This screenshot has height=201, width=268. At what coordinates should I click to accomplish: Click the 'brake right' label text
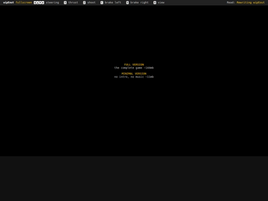coord(139,2)
